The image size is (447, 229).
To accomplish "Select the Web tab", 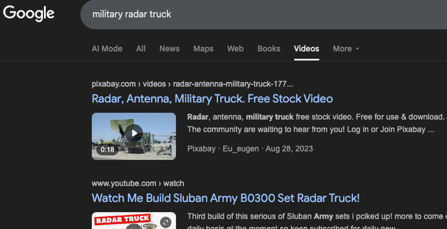I will coord(235,49).
